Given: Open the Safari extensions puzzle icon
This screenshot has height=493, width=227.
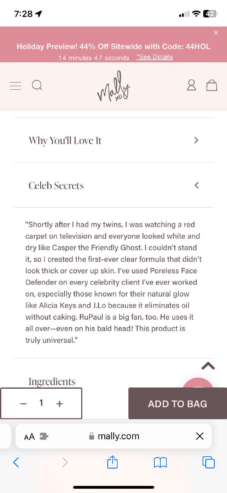Looking at the screenshot, I should pyautogui.click(x=44, y=436).
